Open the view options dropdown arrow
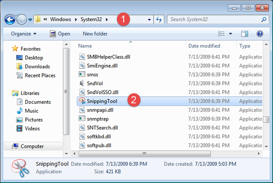This screenshot has height=183, width=273. (x=230, y=34)
